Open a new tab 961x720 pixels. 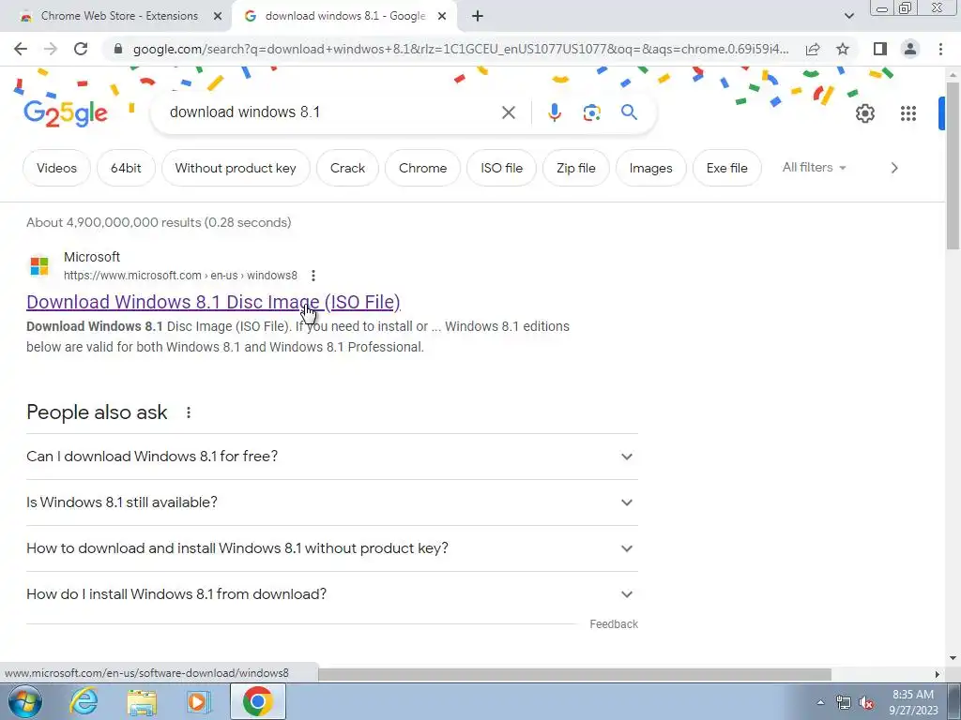[478, 17]
